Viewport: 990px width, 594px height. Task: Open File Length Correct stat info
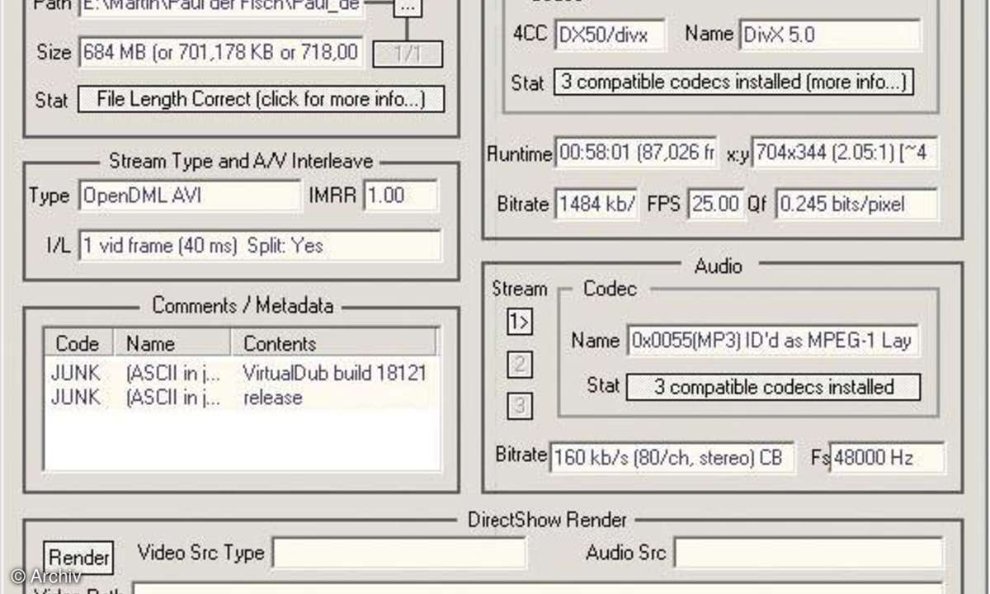tap(261, 99)
